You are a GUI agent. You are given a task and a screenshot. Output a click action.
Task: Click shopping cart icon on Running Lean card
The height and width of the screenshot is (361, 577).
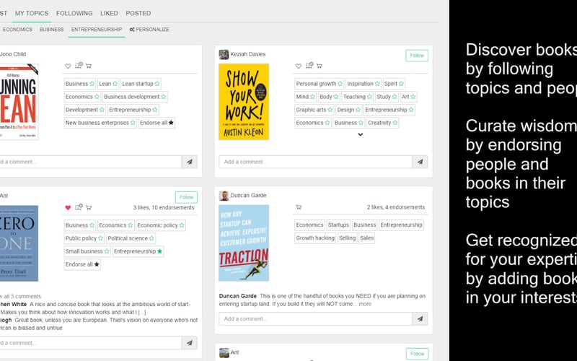[x=89, y=66]
